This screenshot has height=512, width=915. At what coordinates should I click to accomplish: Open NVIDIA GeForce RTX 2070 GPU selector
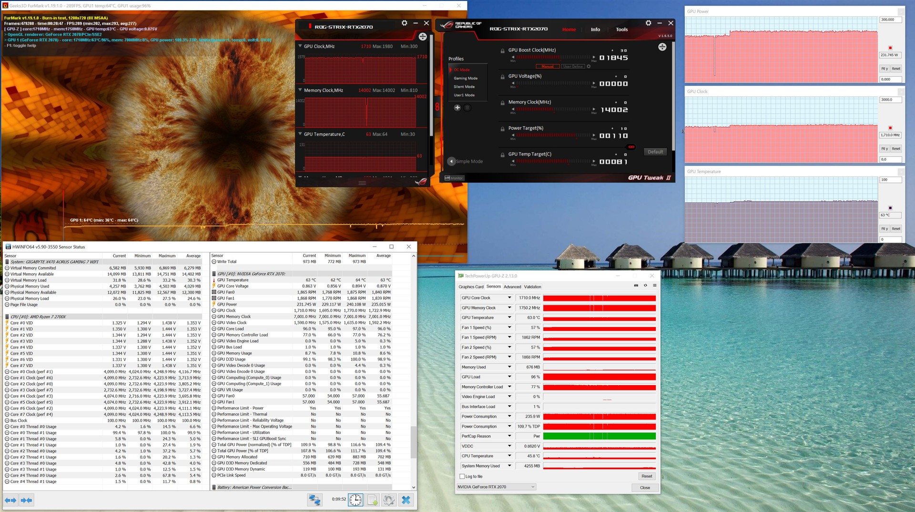tap(496, 487)
